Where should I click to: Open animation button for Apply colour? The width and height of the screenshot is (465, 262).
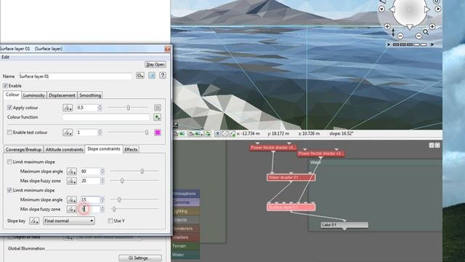[68, 108]
